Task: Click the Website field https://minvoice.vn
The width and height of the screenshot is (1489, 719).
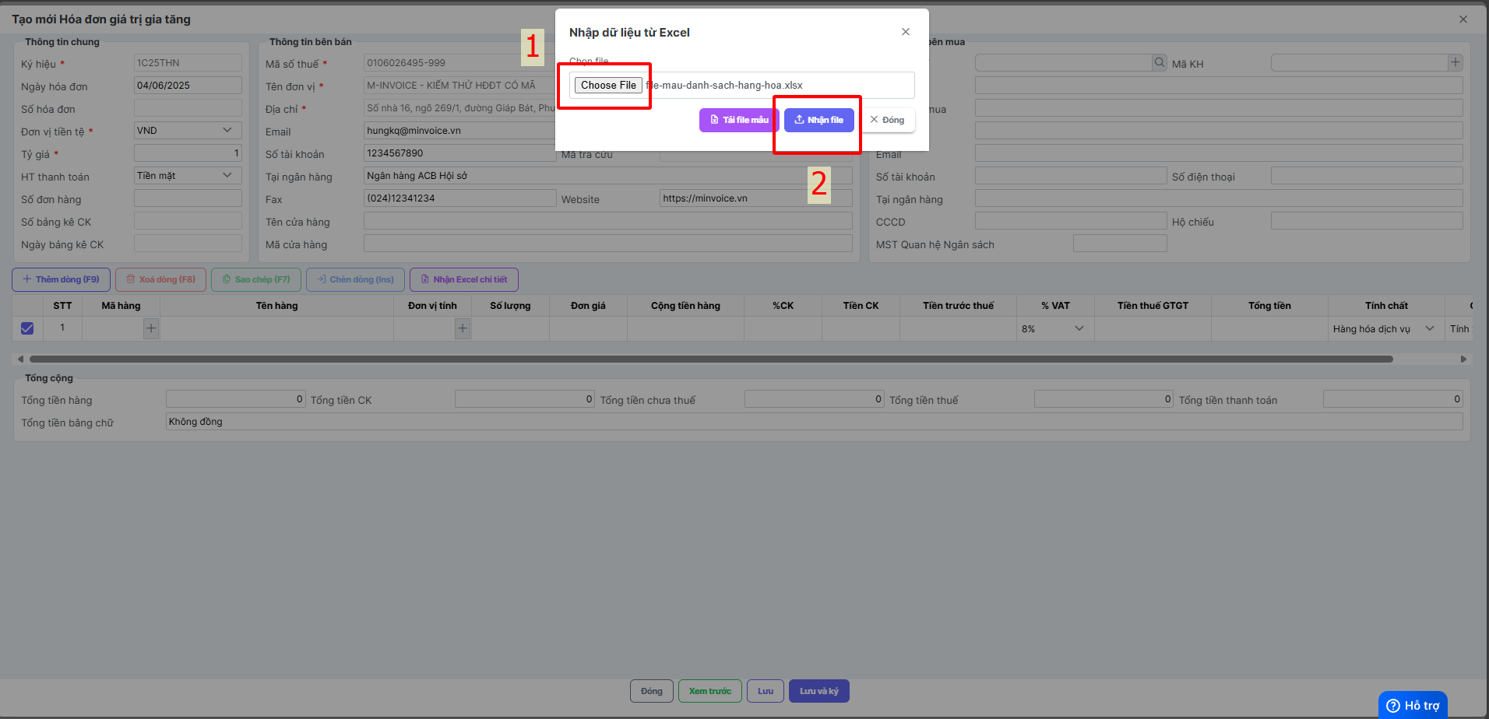Action: tap(755, 198)
